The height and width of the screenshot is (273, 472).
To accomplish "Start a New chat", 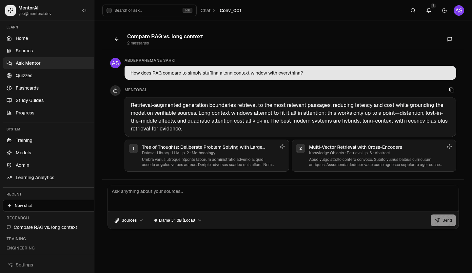I will [x=48, y=206].
